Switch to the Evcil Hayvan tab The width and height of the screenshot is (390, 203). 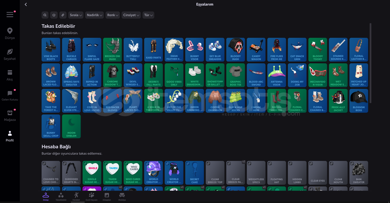(x=91, y=197)
